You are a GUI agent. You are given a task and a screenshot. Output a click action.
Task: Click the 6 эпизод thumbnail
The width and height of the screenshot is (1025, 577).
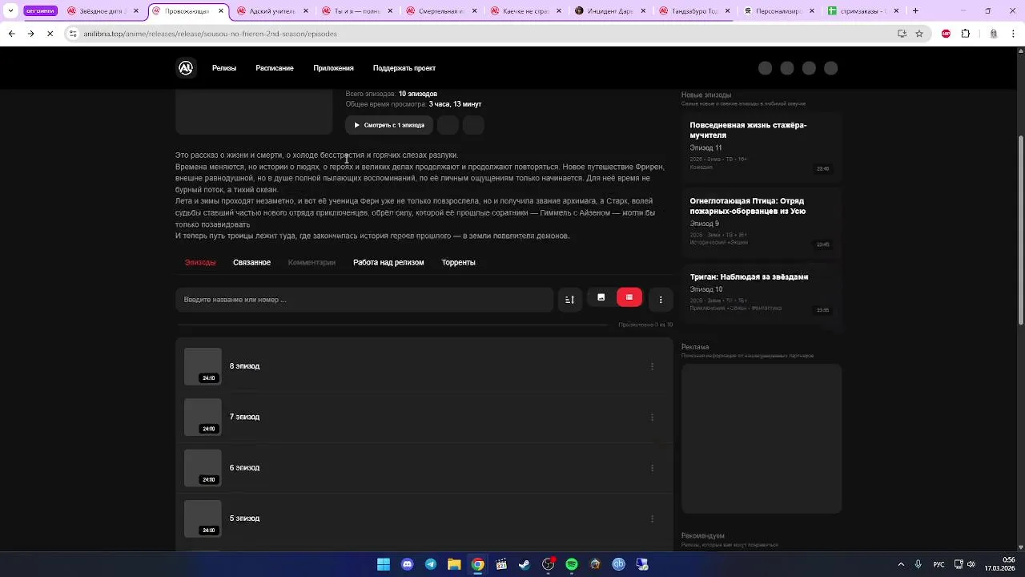(x=203, y=467)
